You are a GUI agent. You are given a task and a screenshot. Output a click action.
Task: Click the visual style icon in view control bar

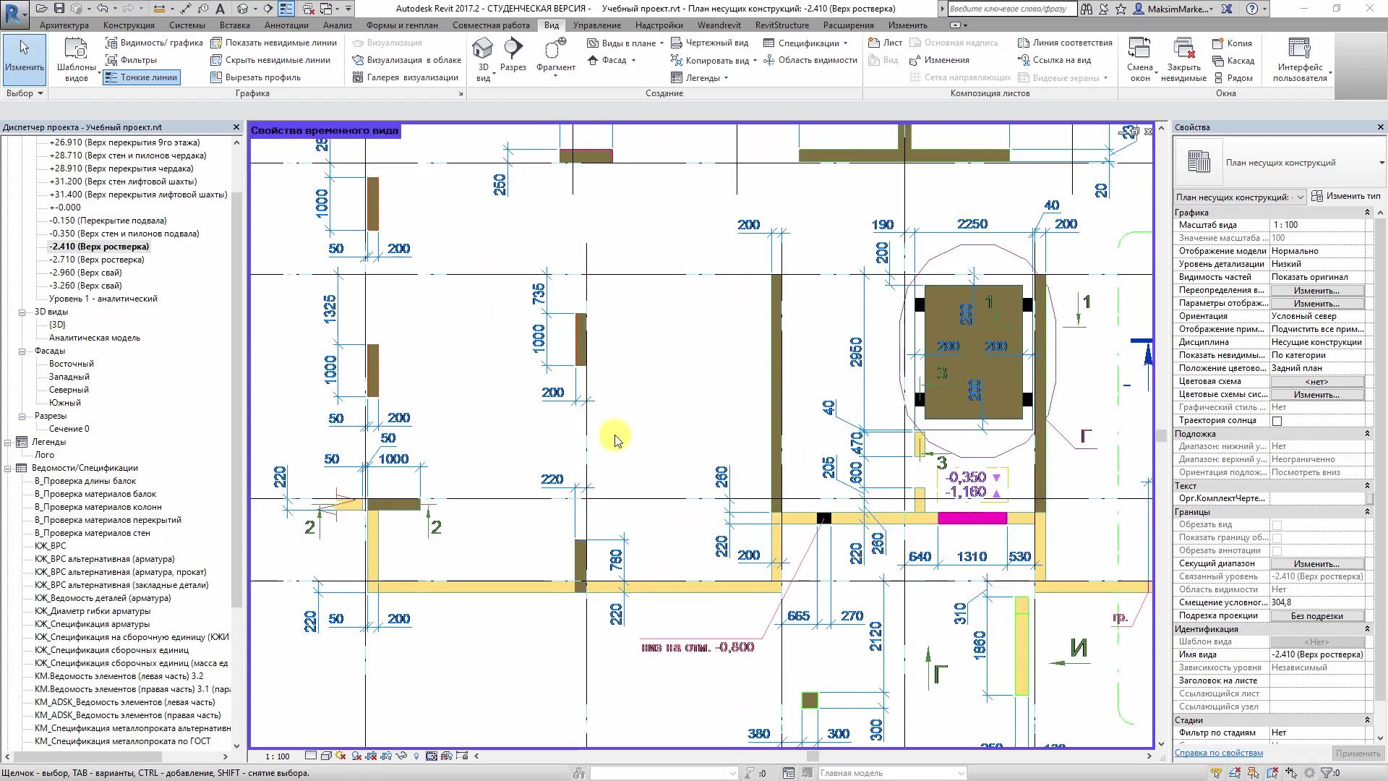pyautogui.click(x=326, y=756)
